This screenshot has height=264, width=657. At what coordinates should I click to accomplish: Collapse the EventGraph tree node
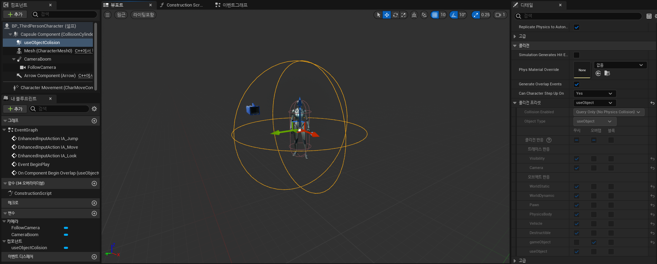click(x=4, y=130)
